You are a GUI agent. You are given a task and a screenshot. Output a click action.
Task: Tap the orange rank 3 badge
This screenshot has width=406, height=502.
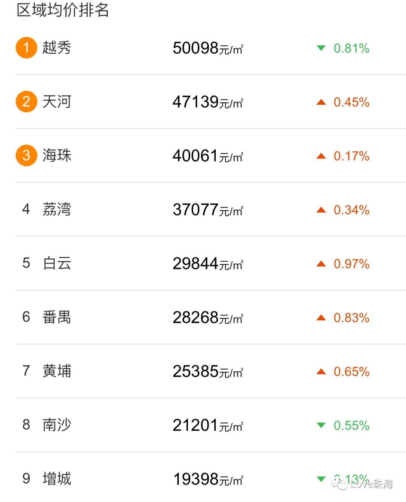(x=26, y=155)
